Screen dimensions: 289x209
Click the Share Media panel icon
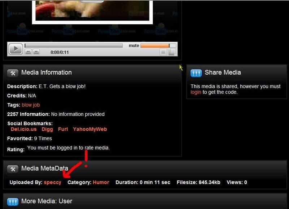(196, 73)
